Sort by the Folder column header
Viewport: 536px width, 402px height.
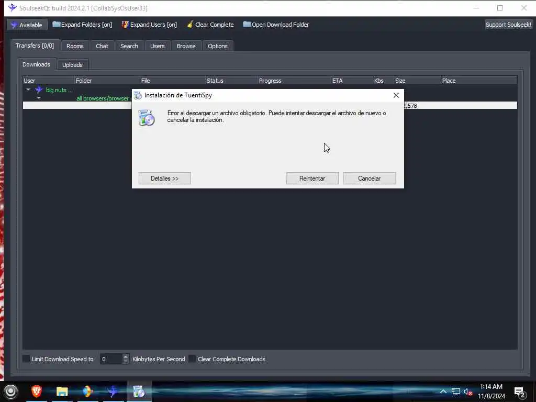107,81
